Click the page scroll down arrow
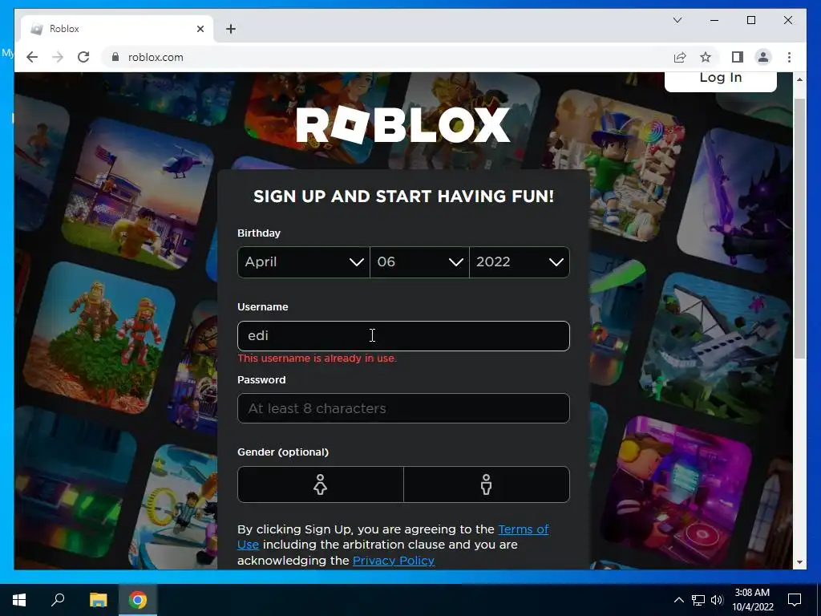This screenshot has width=821, height=616. point(799,562)
